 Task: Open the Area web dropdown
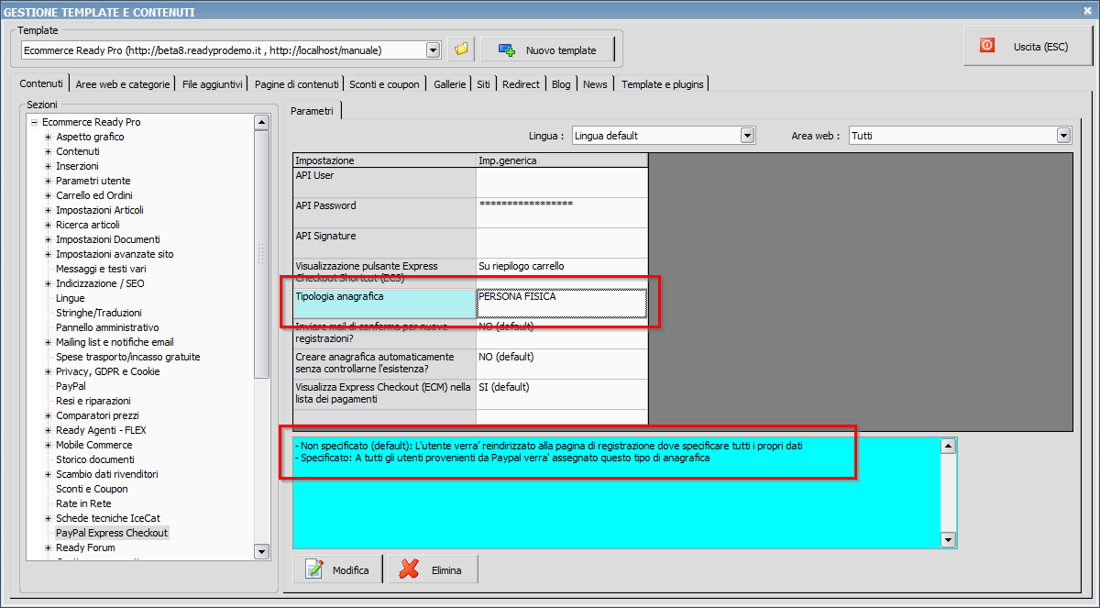click(x=1063, y=136)
